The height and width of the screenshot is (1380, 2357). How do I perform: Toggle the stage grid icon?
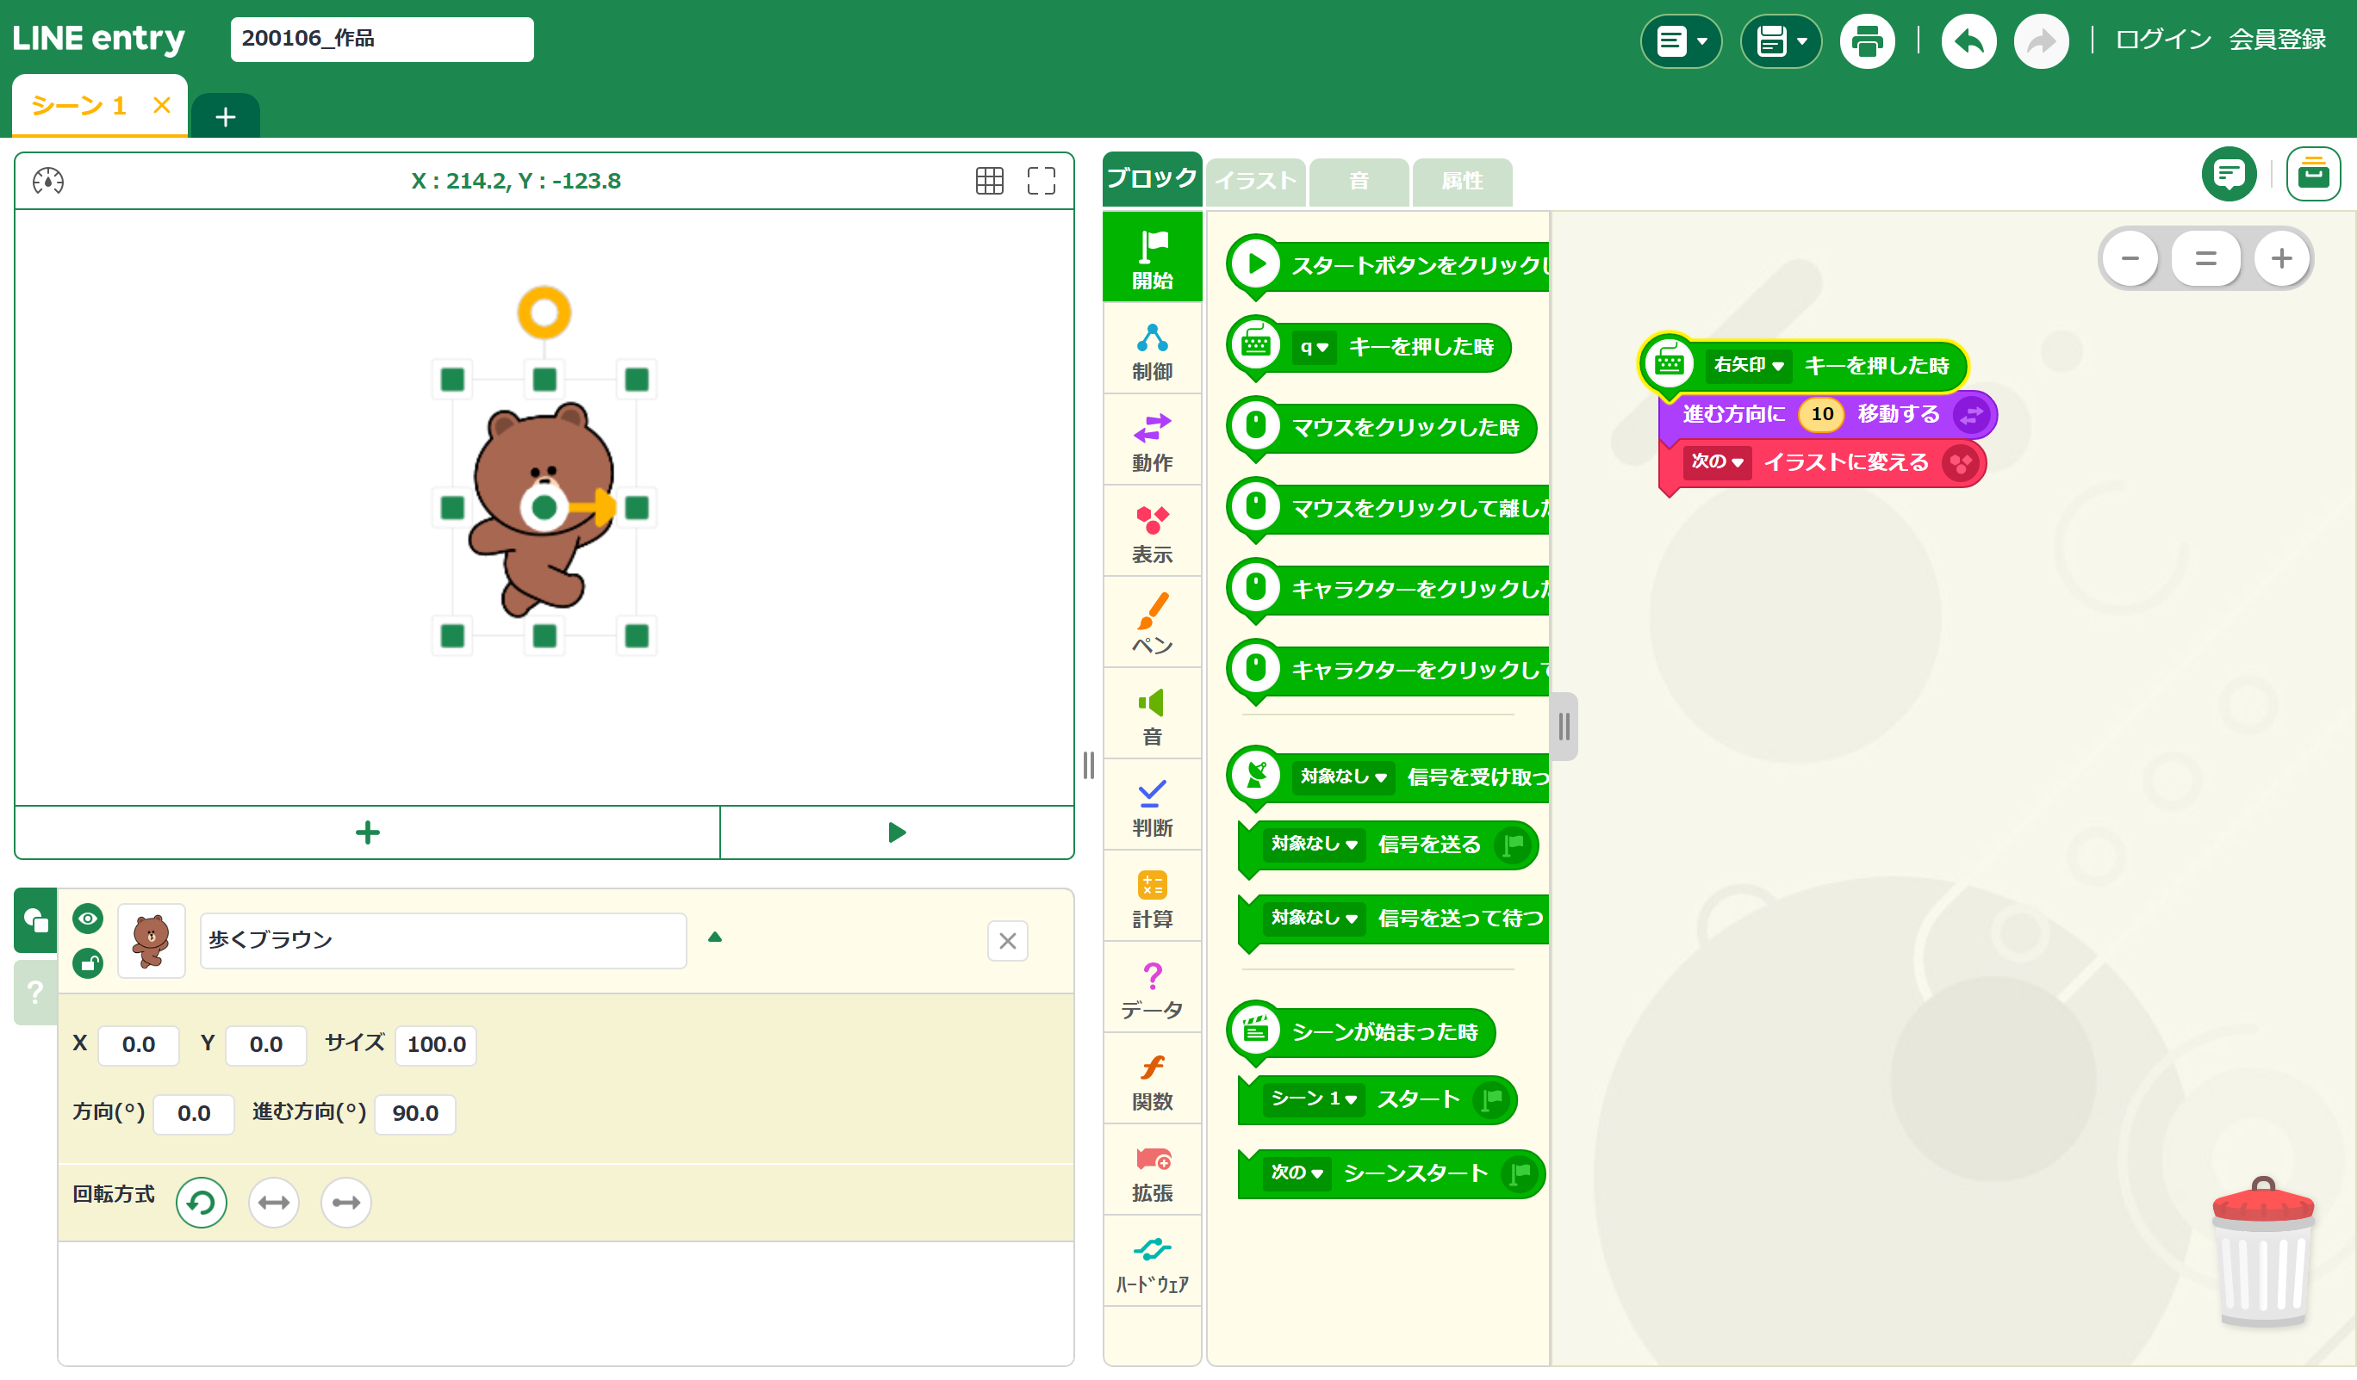point(989,181)
